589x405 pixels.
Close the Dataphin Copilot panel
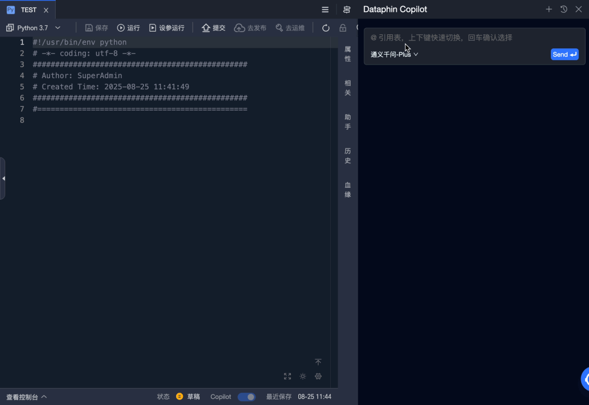578,10
